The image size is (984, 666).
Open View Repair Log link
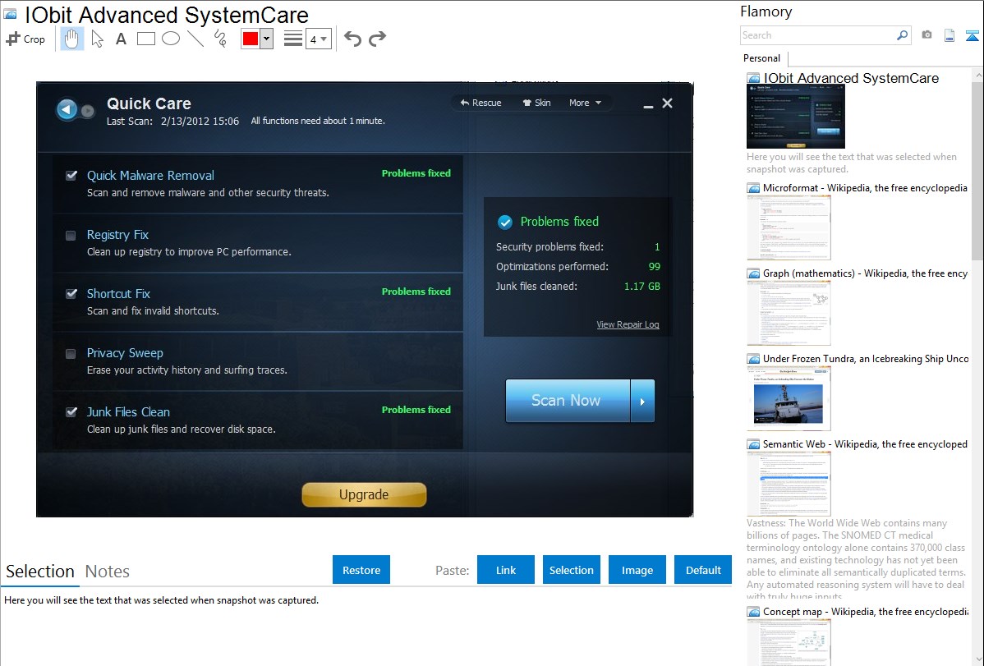[628, 324]
